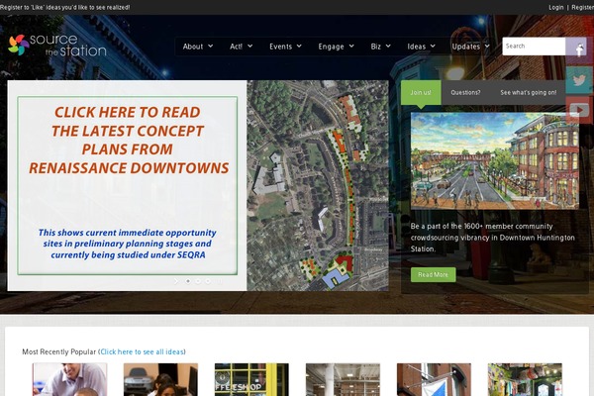Click the 1600+ member community description text

(x=492, y=238)
